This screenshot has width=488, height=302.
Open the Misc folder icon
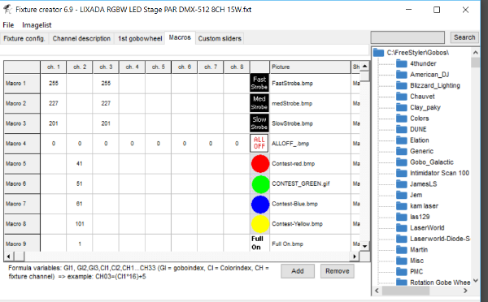[402, 261]
